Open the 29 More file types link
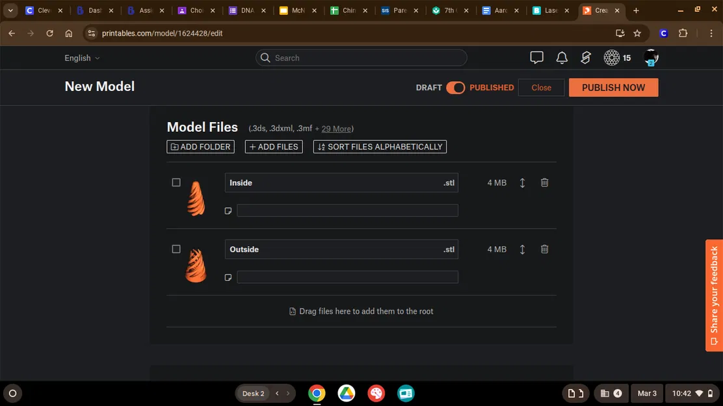 336,129
